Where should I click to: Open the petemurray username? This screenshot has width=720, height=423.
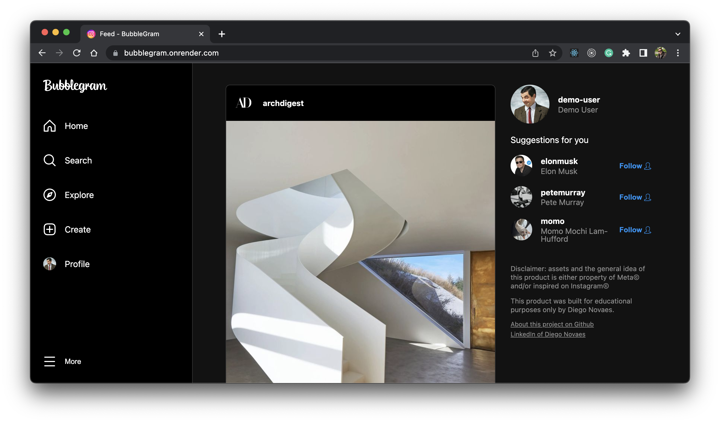coord(563,193)
